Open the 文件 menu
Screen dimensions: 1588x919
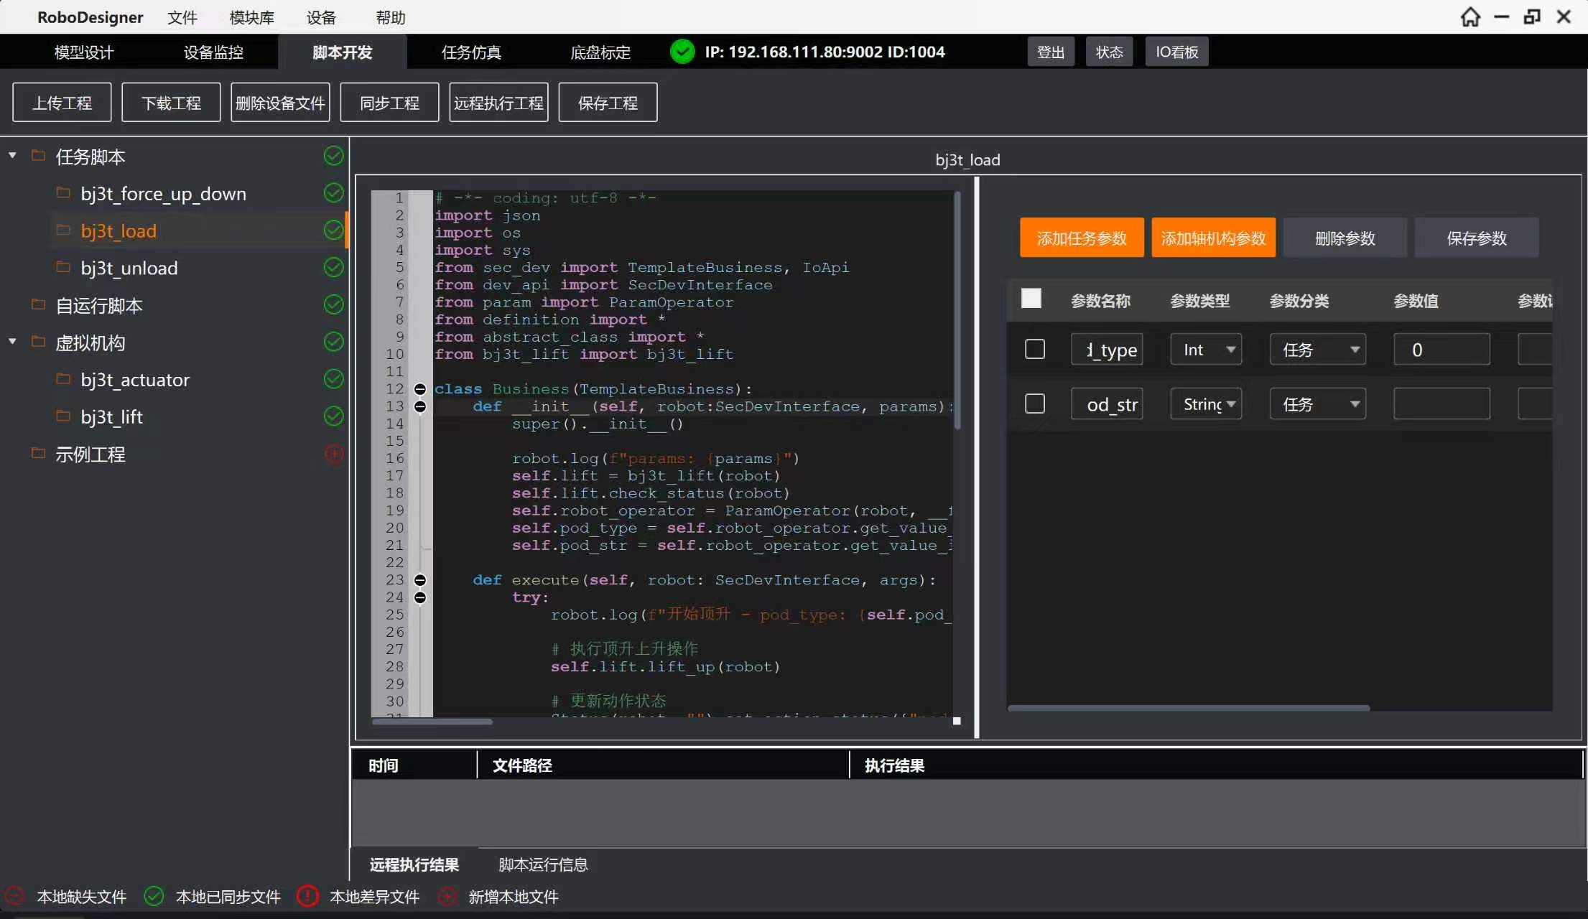[182, 17]
